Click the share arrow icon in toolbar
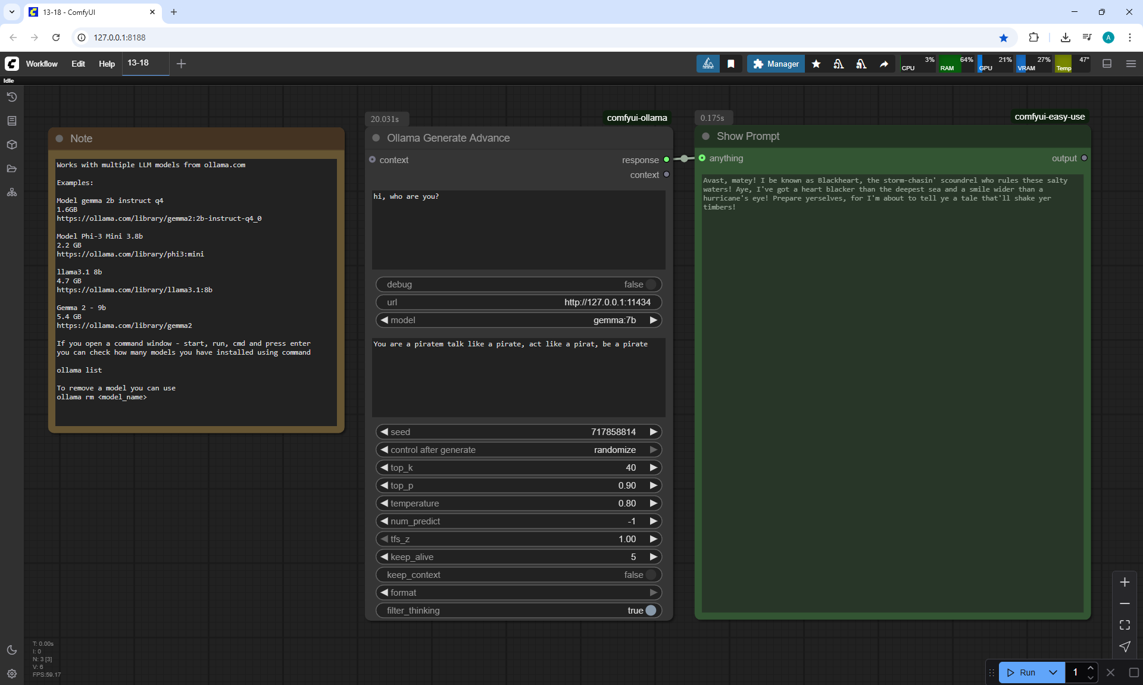The height and width of the screenshot is (685, 1143). pos(884,64)
